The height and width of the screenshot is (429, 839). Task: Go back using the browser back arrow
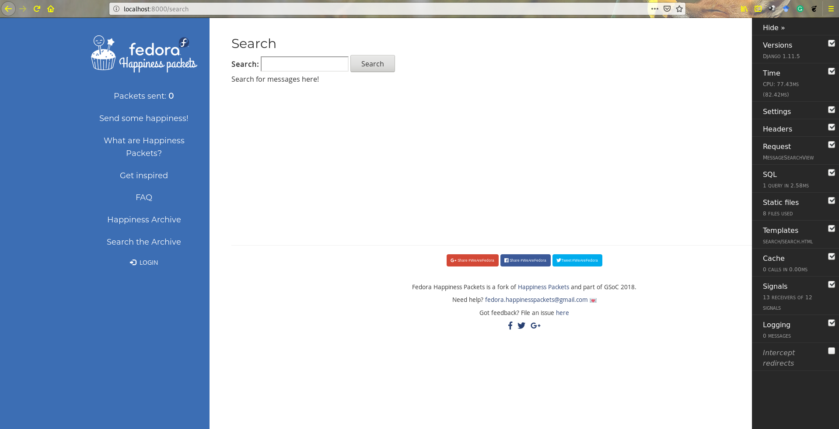(8, 9)
